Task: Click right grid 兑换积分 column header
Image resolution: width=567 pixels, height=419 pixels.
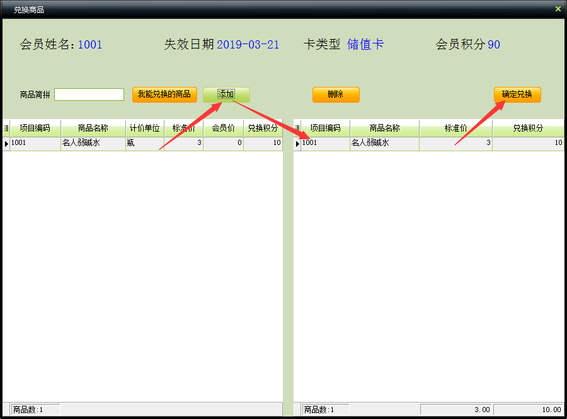Action: point(528,128)
